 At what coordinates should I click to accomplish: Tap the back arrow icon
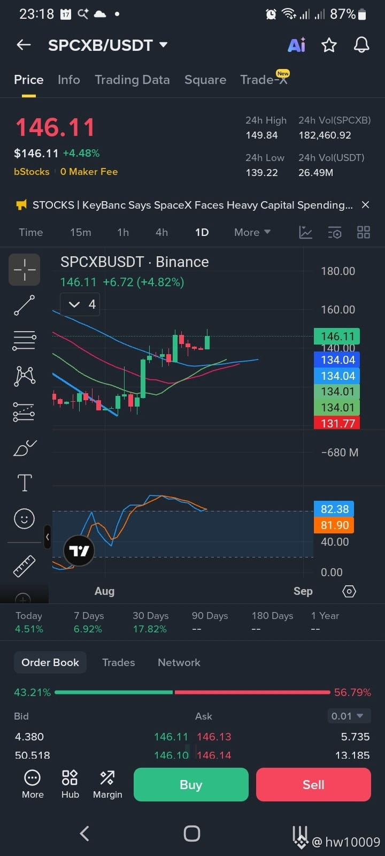point(24,45)
